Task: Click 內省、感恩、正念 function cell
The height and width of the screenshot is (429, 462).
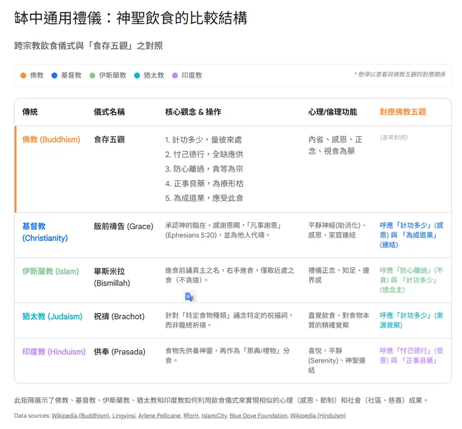Action: pyautogui.click(x=335, y=145)
